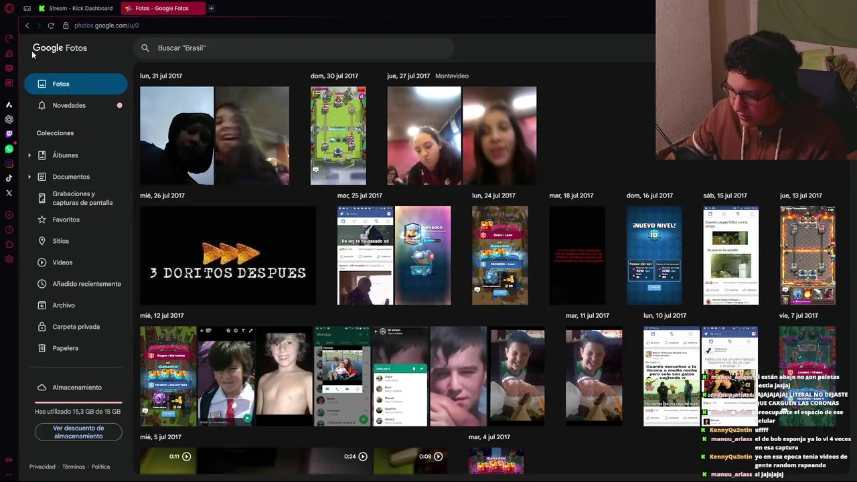Open the history clock icon in the sidebar
857x482 pixels.
pos(9,230)
